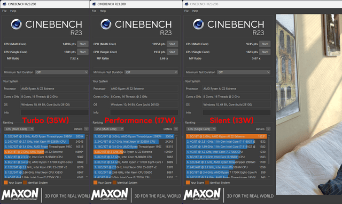This screenshot has width=342, height=204.
Task: Select the highlighted 10958* Ryzen AI Z2 Extreme row
Action: 134,152
